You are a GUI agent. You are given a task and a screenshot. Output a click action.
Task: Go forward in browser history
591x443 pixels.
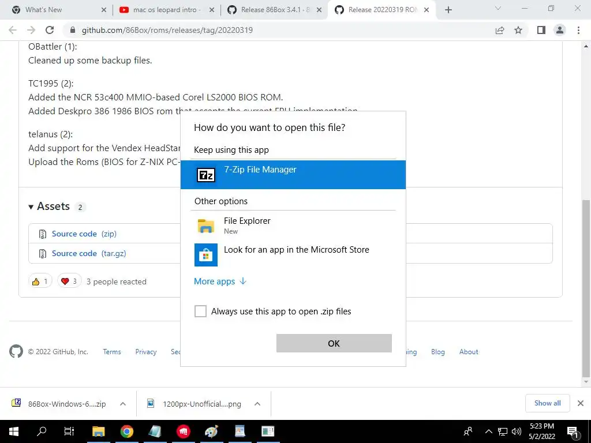point(31,30)
